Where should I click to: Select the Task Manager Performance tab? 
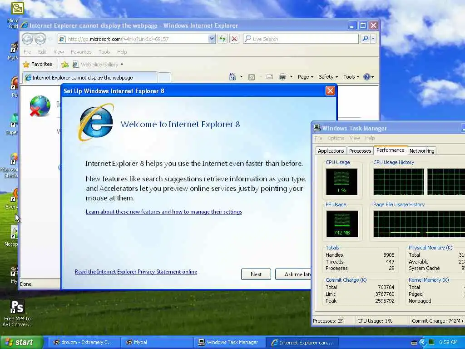click(390, 150)
